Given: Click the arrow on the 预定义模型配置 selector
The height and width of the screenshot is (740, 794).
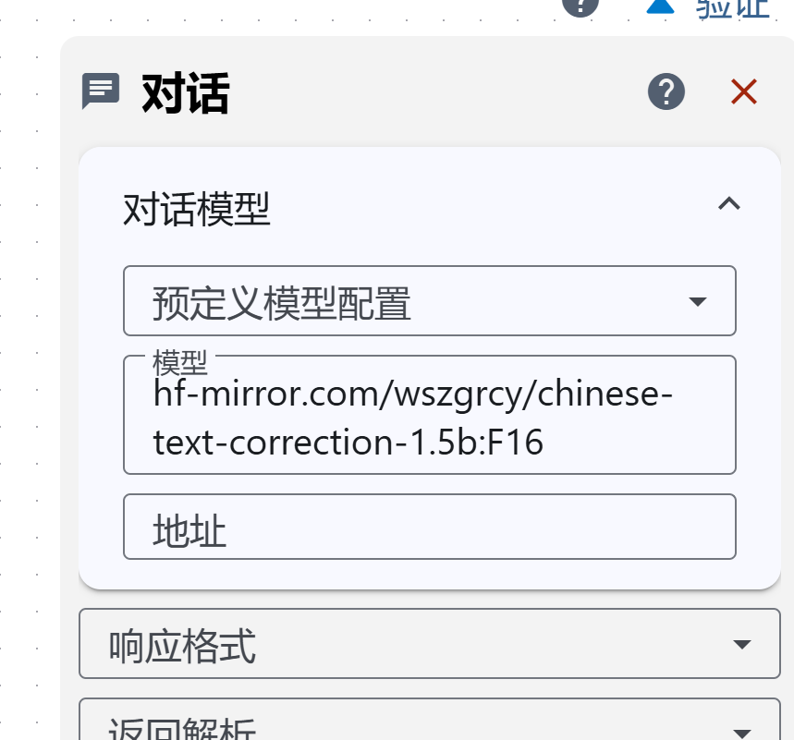Looking at the screenshot, I should (699, 302).
